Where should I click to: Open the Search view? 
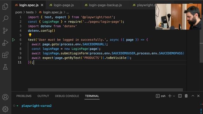[x=5, y=18]
